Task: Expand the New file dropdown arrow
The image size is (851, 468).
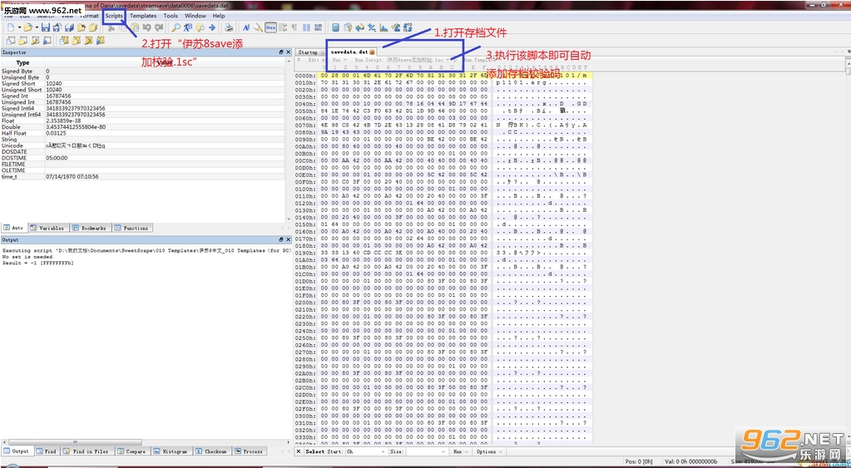Action: pyautogui.click(x=19, y=27)
